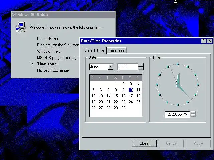Select day 9 in the calendar
The width and height of the screenshot is (214, 160).
point(123,90)
